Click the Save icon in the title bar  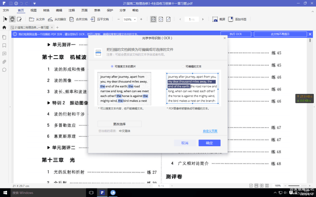(11, 3)
